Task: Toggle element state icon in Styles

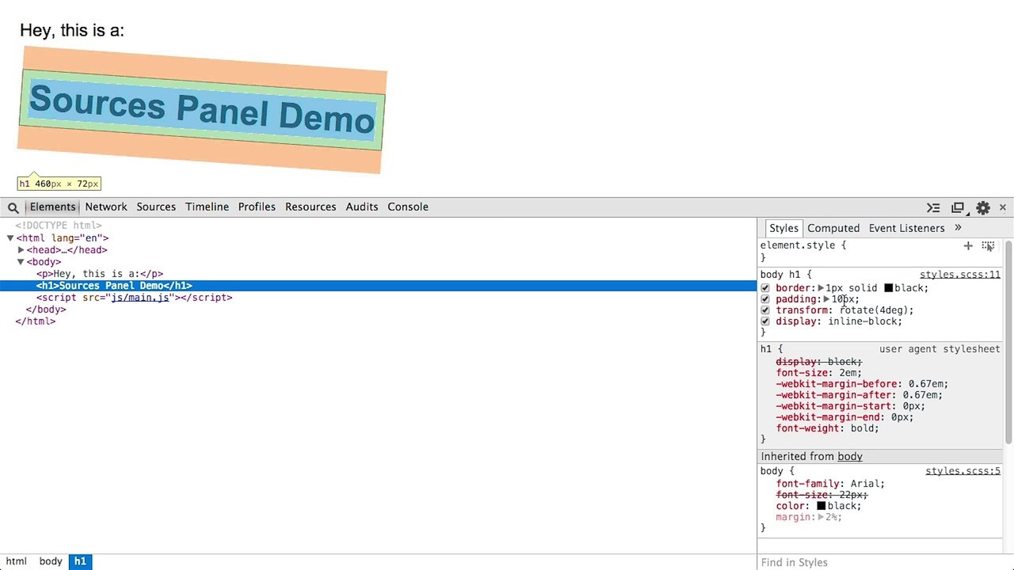Action: click(988, 246)
